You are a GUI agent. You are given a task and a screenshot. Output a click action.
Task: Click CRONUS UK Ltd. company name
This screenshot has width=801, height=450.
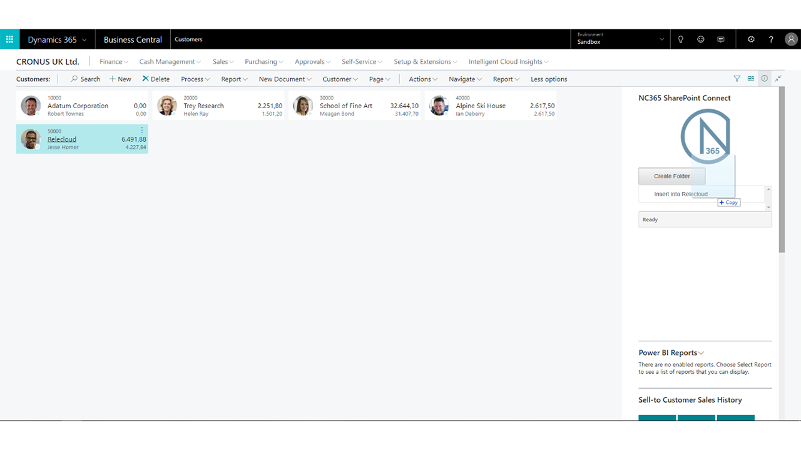48,62
